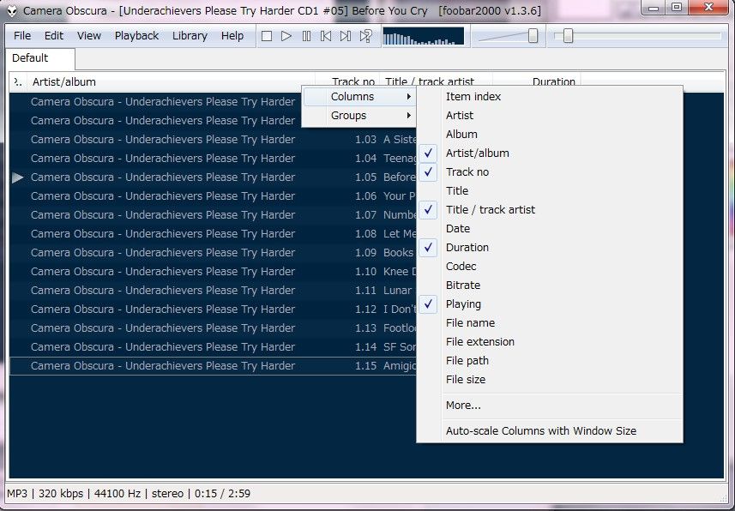Click the Random playback button
Viewport: 735px width, 511px height.
tap(365, 36)
